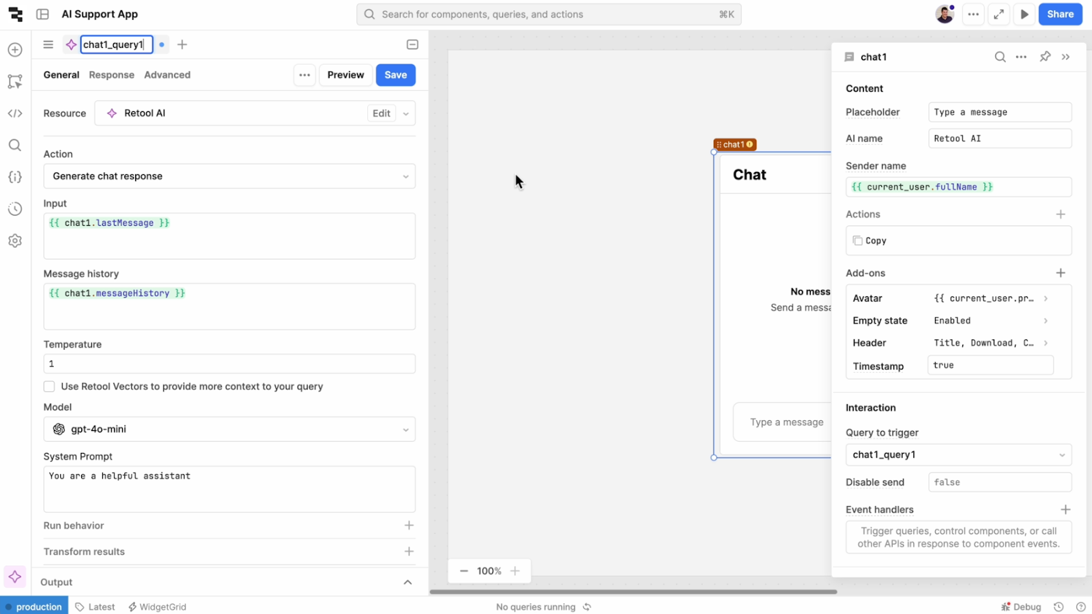Switch to the Response tab
The height and width of the screenshot is (614, 1092).
pyautogui.click(x=111, y=75)
